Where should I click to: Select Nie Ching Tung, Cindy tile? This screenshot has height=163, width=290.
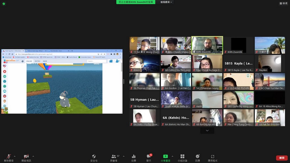tap(238, 117)
